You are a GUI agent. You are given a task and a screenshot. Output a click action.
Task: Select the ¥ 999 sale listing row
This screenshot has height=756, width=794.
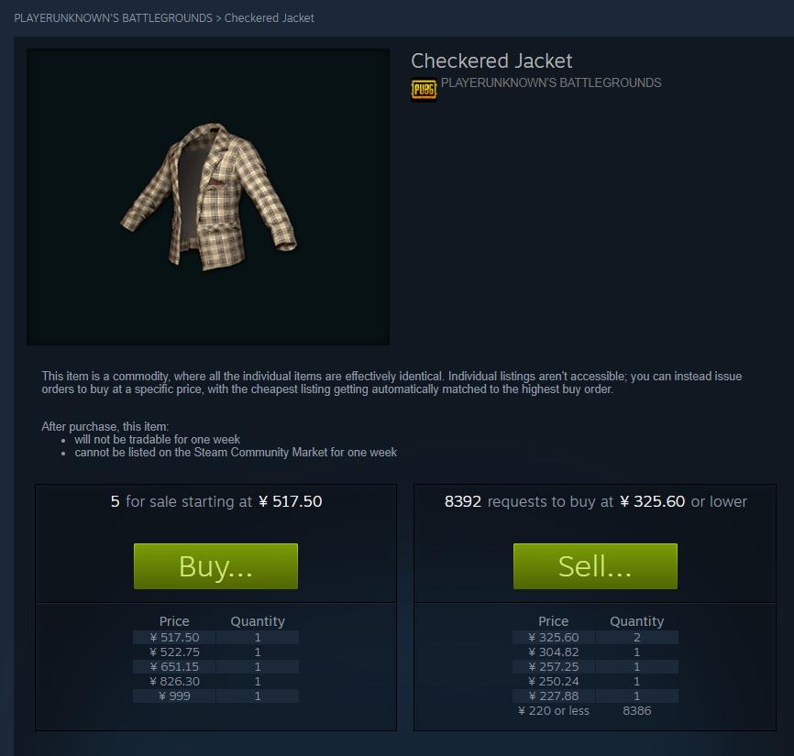point(215,696)
